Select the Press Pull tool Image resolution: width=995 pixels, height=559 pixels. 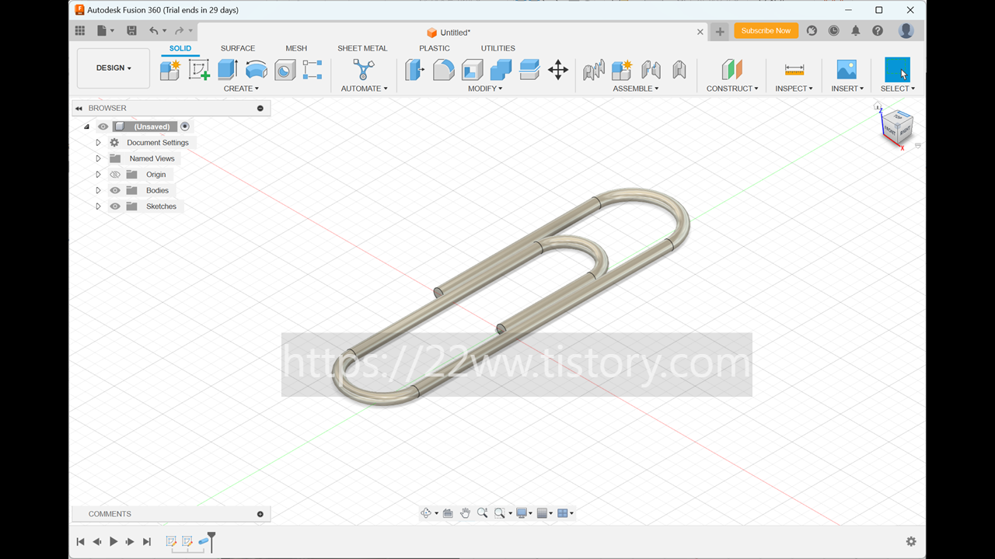click(415, 70)
